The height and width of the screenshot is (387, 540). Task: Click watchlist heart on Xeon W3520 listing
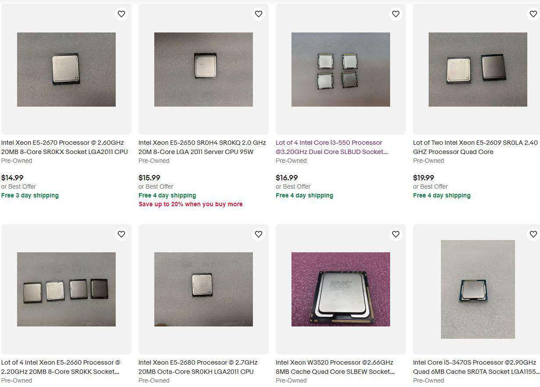(396, 234)
